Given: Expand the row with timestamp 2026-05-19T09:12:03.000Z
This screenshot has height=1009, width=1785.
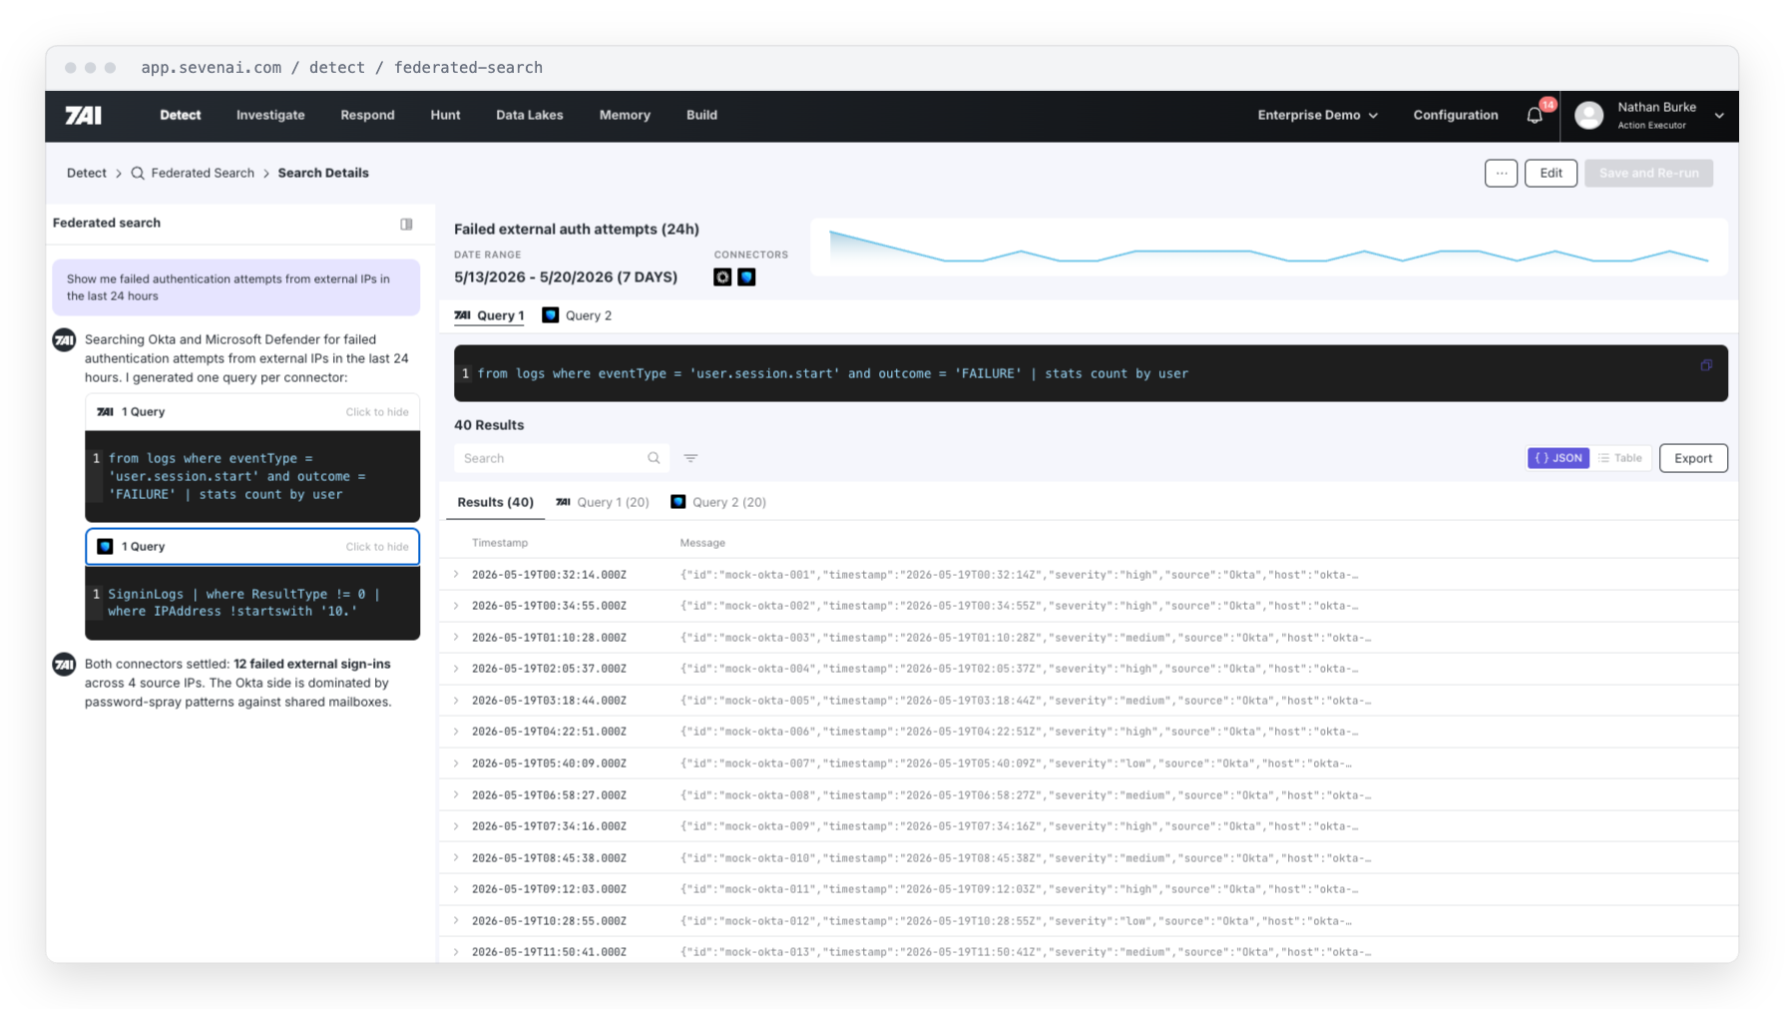Looking at the screenshot, I should 456,889.
